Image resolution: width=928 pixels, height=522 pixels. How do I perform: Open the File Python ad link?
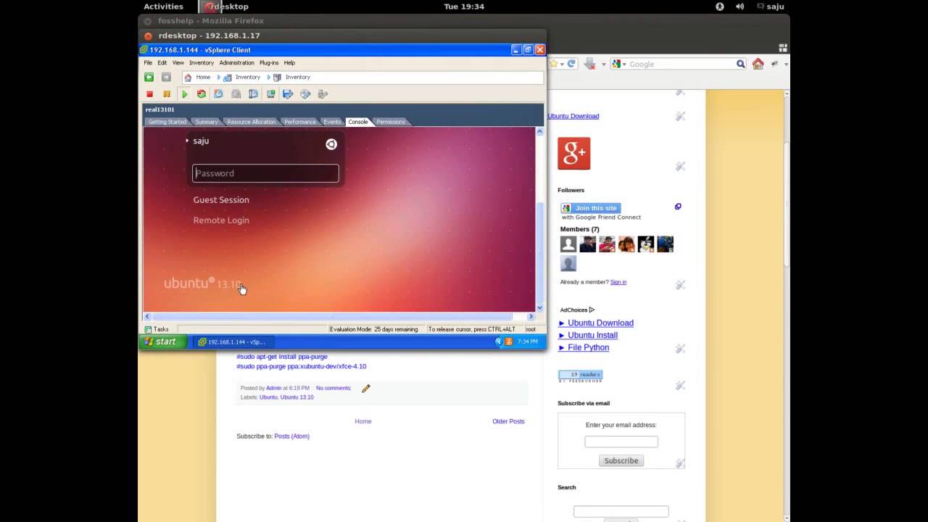[589, 348]
